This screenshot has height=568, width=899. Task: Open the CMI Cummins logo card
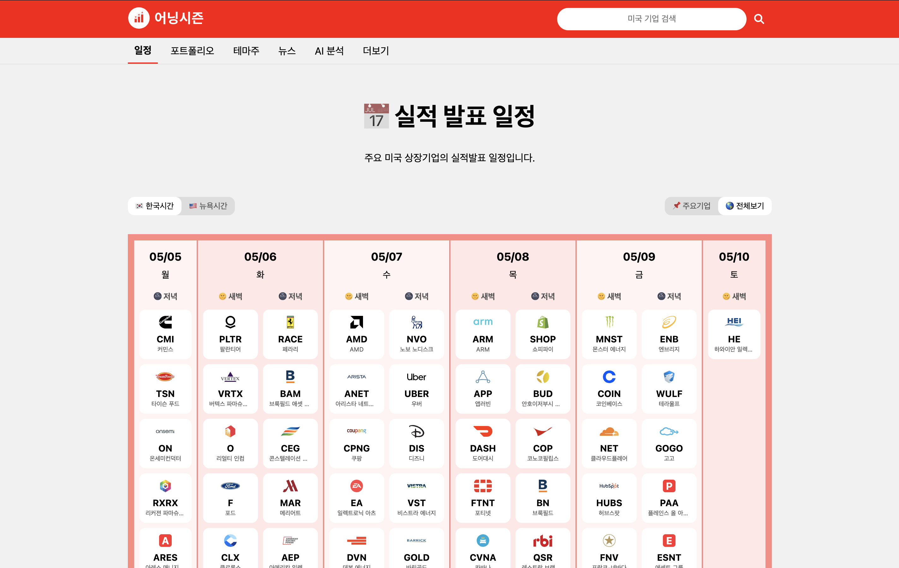[x=165, y=334]
